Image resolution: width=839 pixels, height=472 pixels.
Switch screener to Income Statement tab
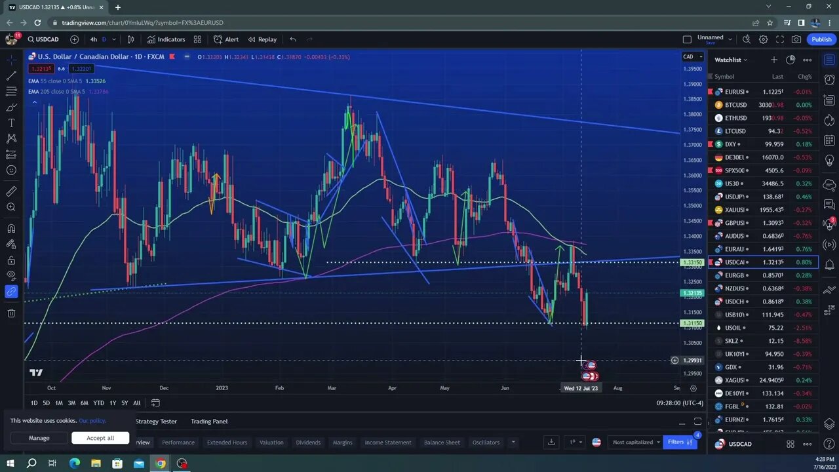(388, 442)
